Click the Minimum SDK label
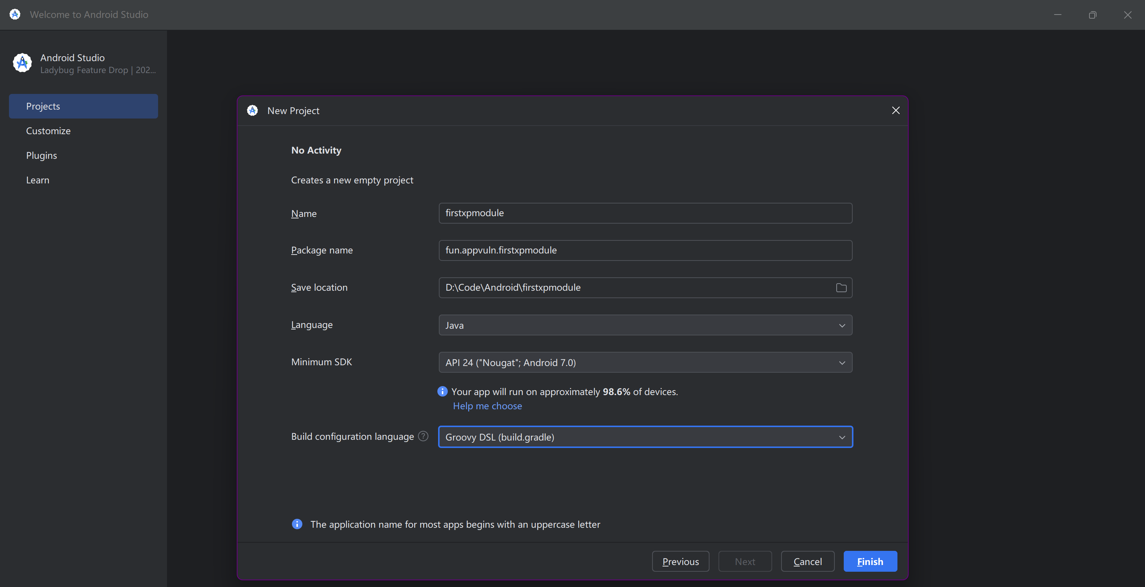This screenshot has width=1145, height=587. tap(321, 362)
